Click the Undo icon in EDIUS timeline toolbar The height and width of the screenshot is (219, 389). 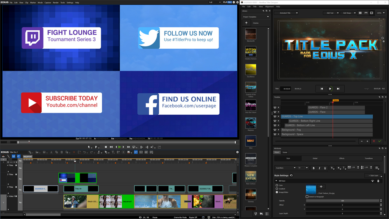[x=84, y=152]
